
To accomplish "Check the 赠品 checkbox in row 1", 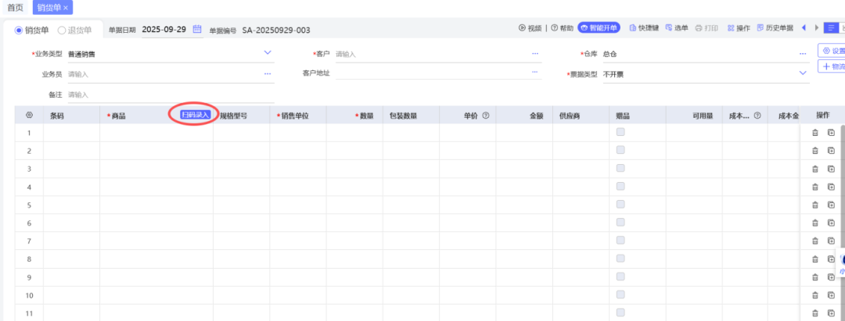I will [x=620, y=132].
